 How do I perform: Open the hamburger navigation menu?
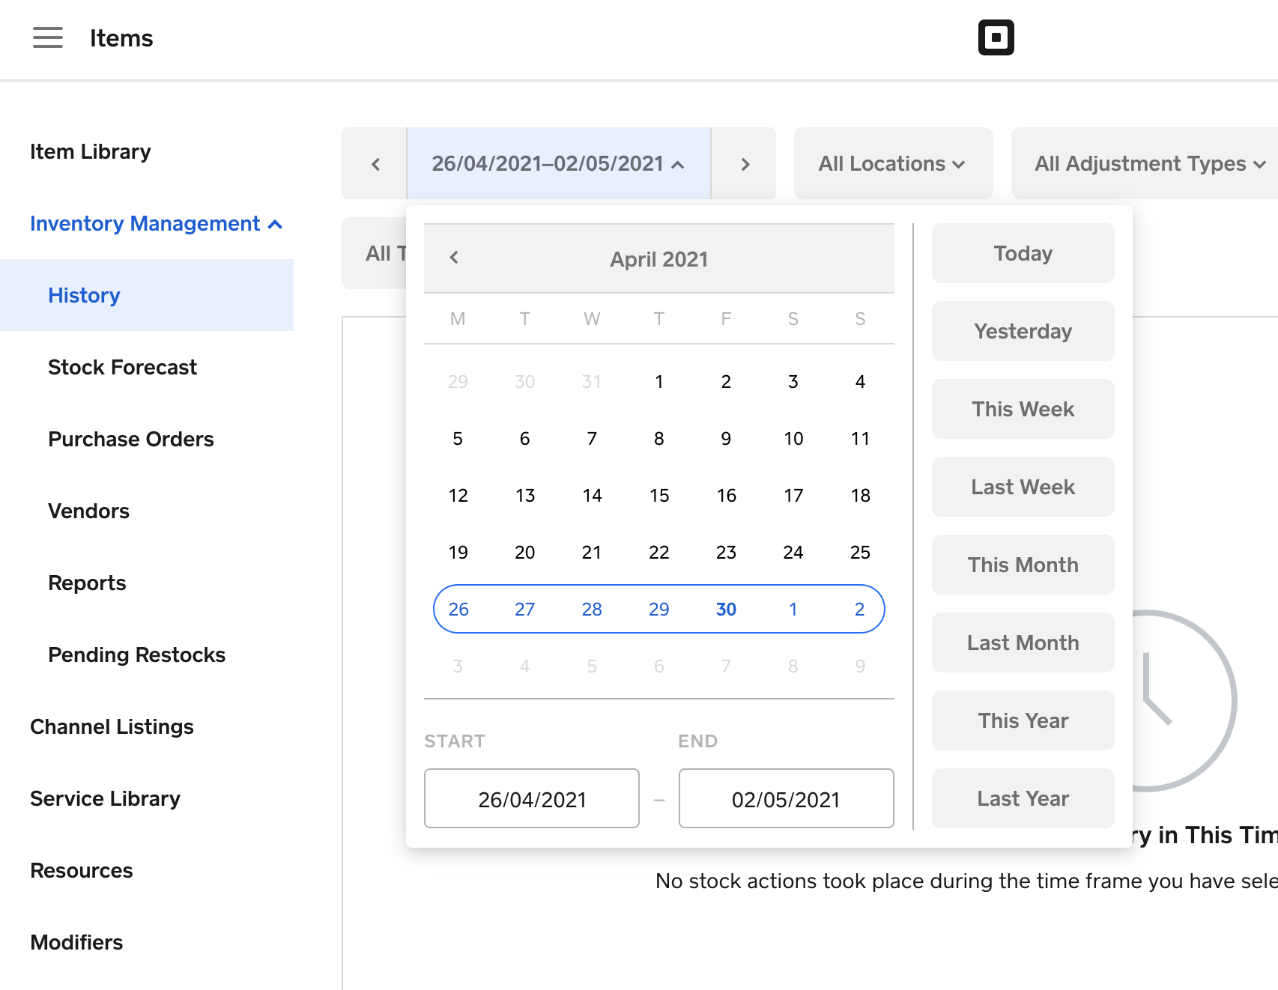click(x=48, y=37)
